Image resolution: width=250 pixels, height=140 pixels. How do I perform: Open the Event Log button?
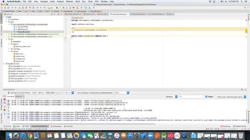(225, 126)
